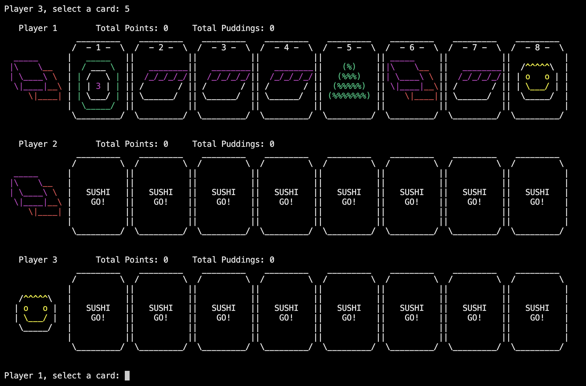This screenshot has height=386, width=586.
Task: Select the yellow smiley face card 8
Action: [x=537, y=81]
